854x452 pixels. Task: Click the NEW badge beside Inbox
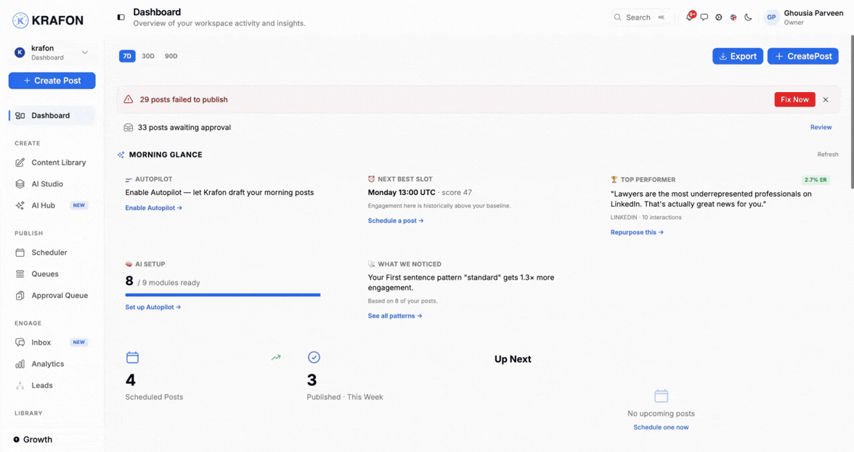tap(79, 342)
